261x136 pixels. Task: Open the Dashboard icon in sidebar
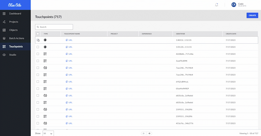[4, 14]
